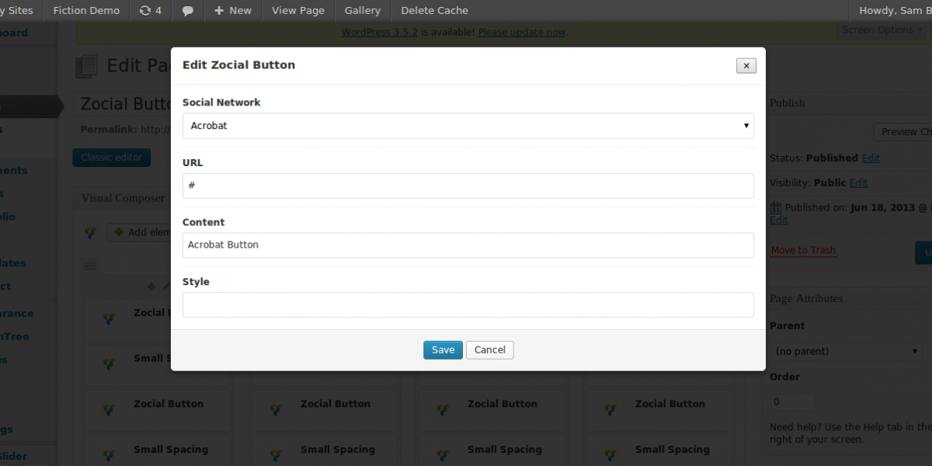The image size is (932, 466).
Task: Click the Style label in the dialog
Action: tap(196, 282)
